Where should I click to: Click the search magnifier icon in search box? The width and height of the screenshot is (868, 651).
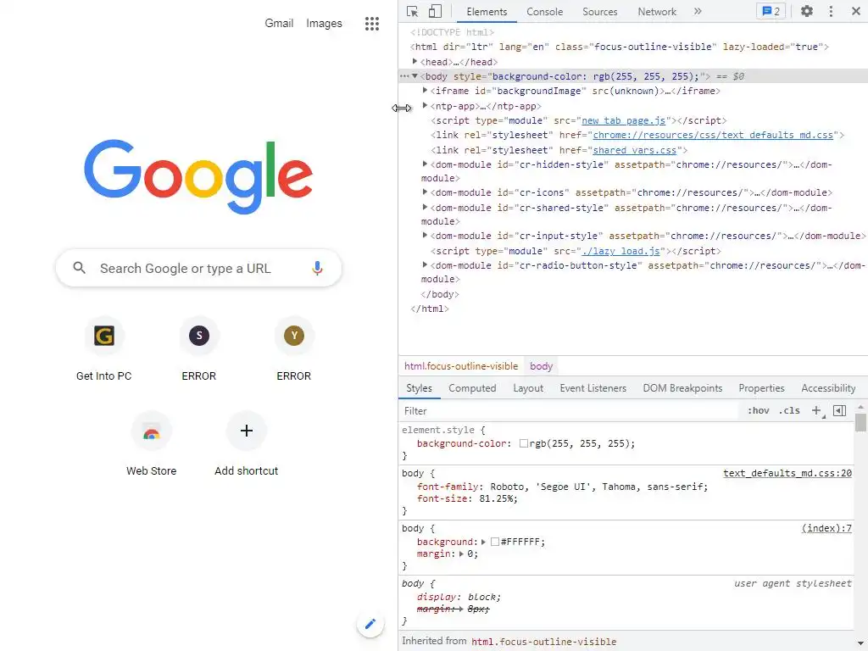click(x=80, y=268)
